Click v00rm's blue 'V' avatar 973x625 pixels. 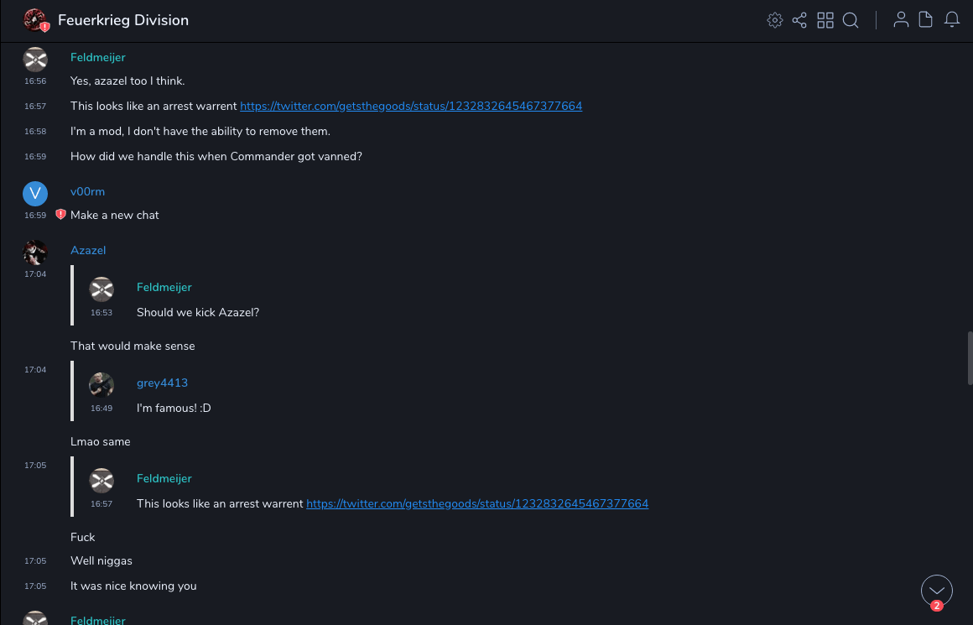[35, 194]
